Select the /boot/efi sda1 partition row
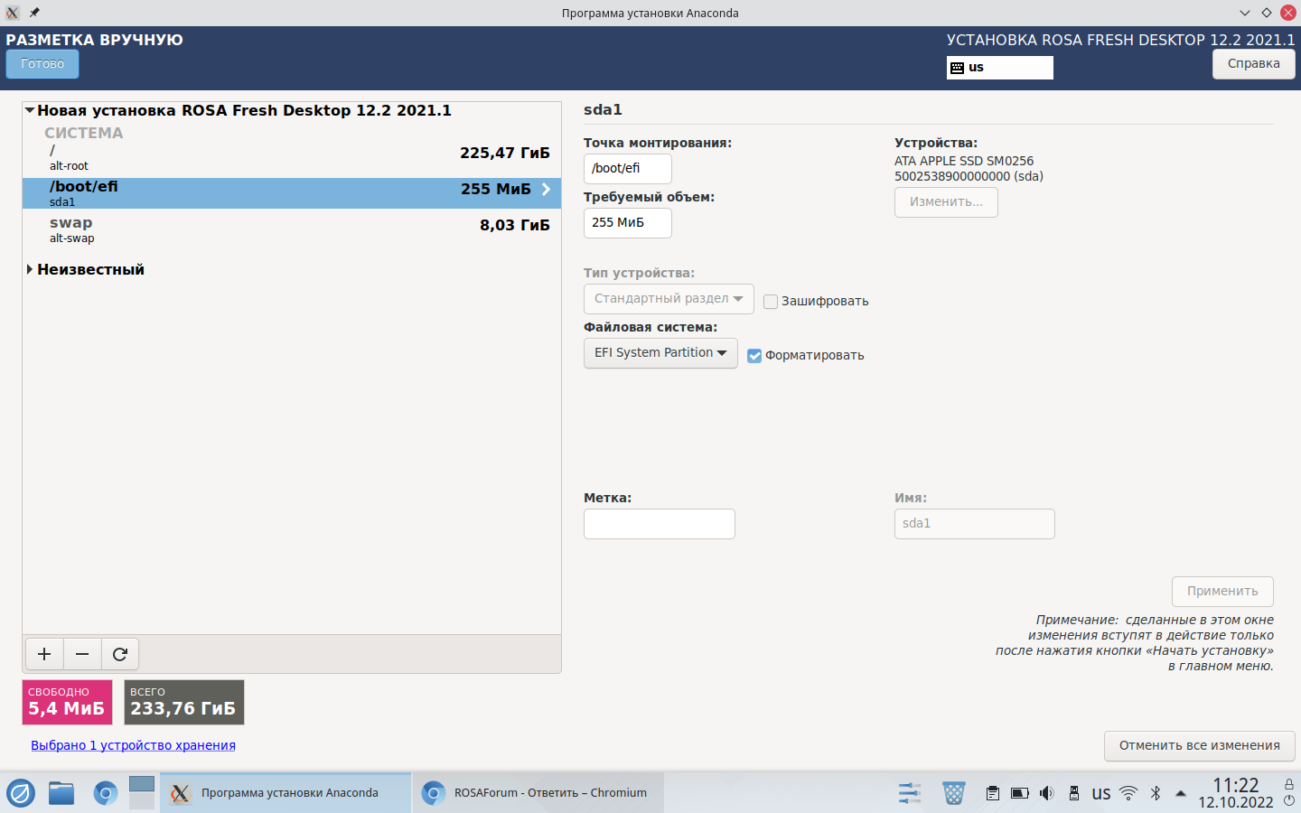Image resolution: width=1301 pixels, height=813 pixels. click(292, 193)
